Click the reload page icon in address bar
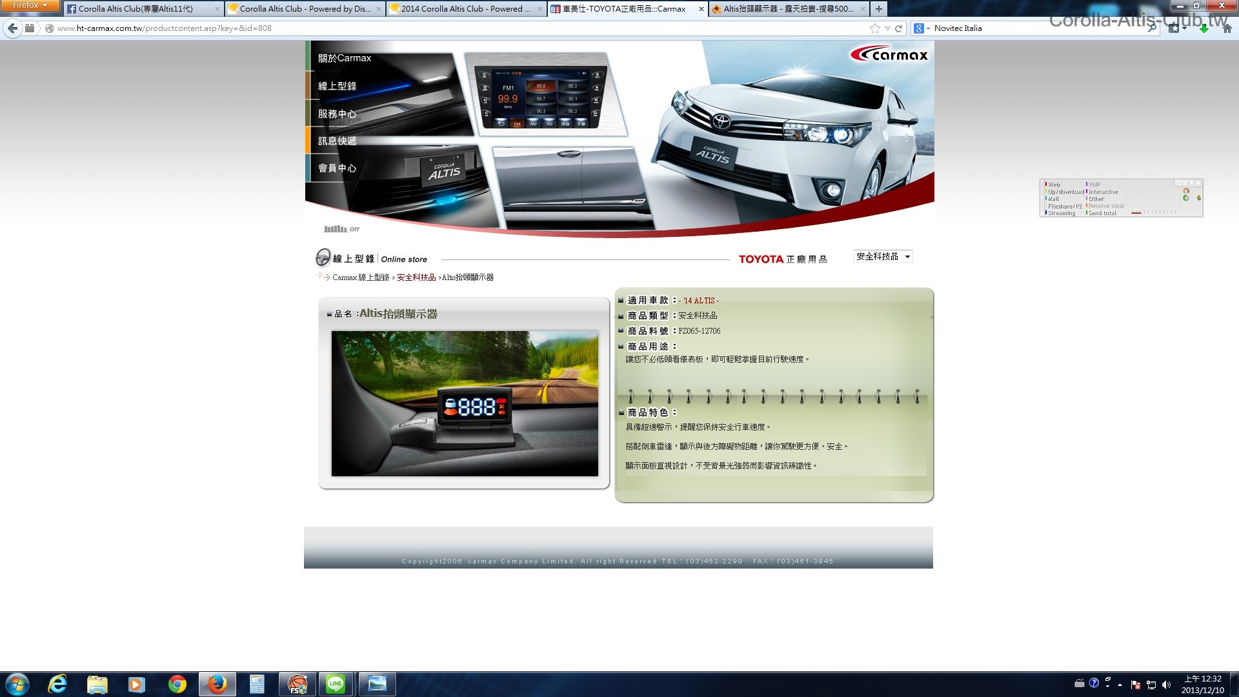 point(898,28)
